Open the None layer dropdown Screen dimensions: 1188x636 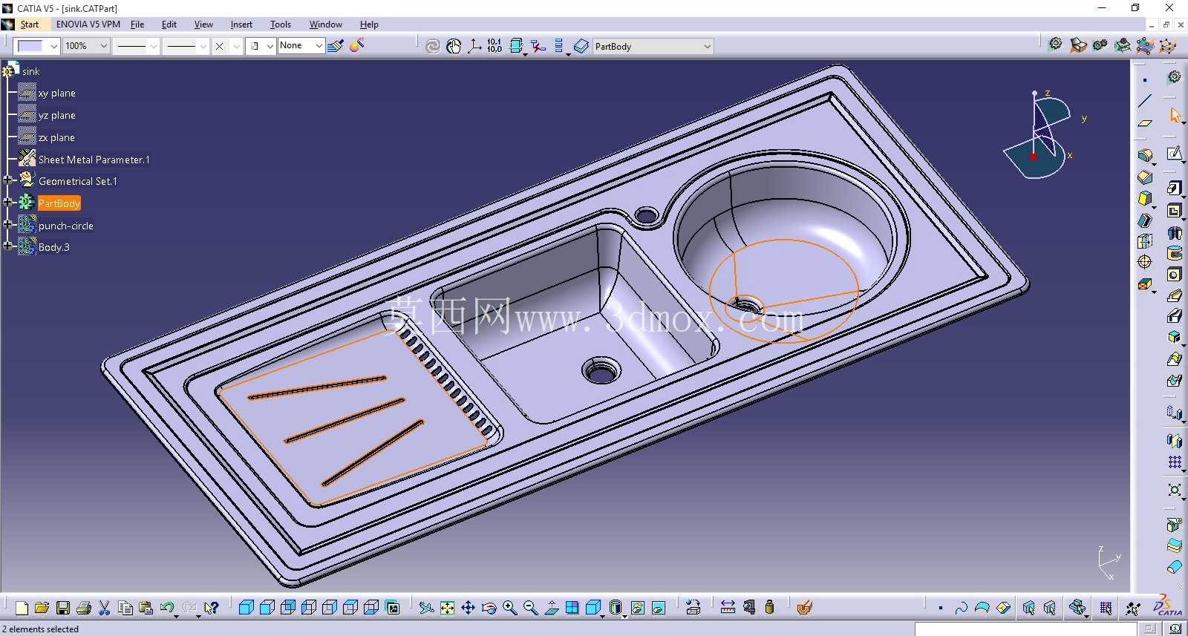[319, 46]
